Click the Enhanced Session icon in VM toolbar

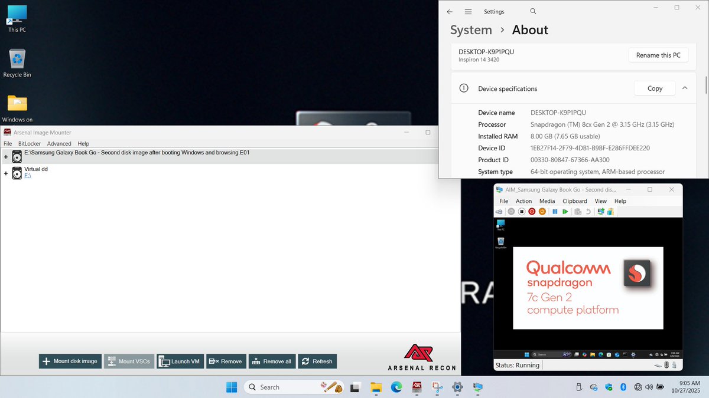(x=601, y=211)
